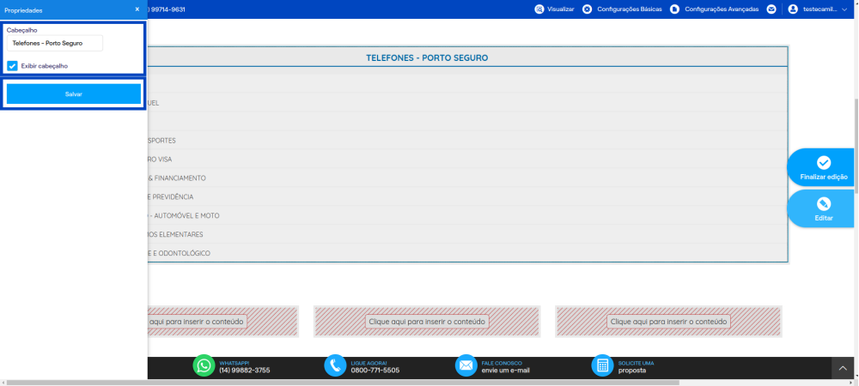
Task: Click the Ligue Agora phone icon
Action: click(335, 365)
